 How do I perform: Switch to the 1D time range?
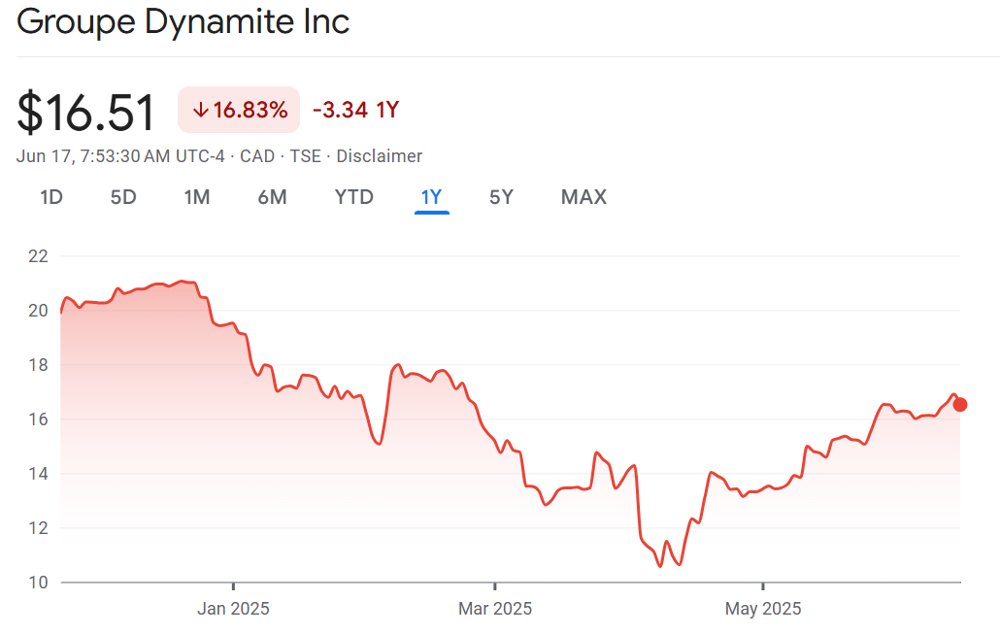coord(51,197)
